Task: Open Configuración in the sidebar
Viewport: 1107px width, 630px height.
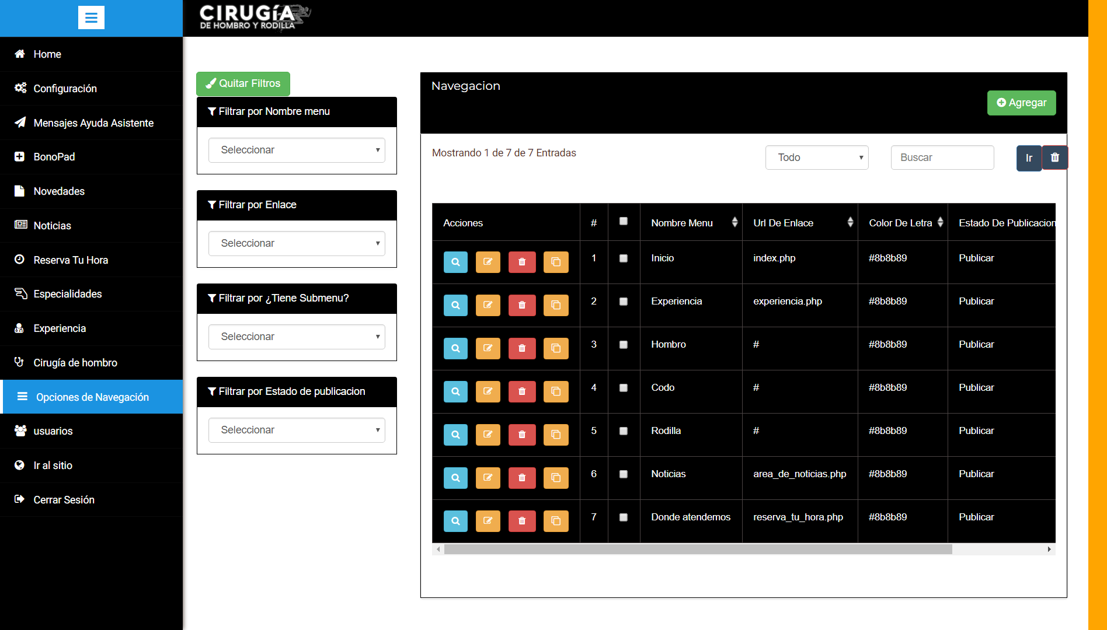Action: (x=65, y=89)
